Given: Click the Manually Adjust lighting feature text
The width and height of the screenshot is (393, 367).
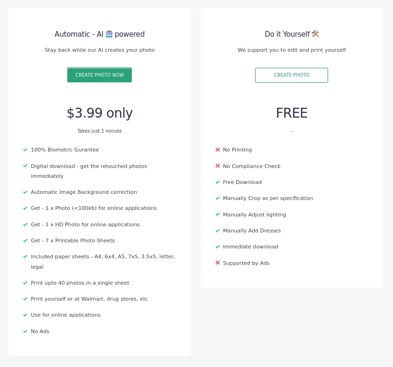Looking at the screenshot, I should (254, 215).
